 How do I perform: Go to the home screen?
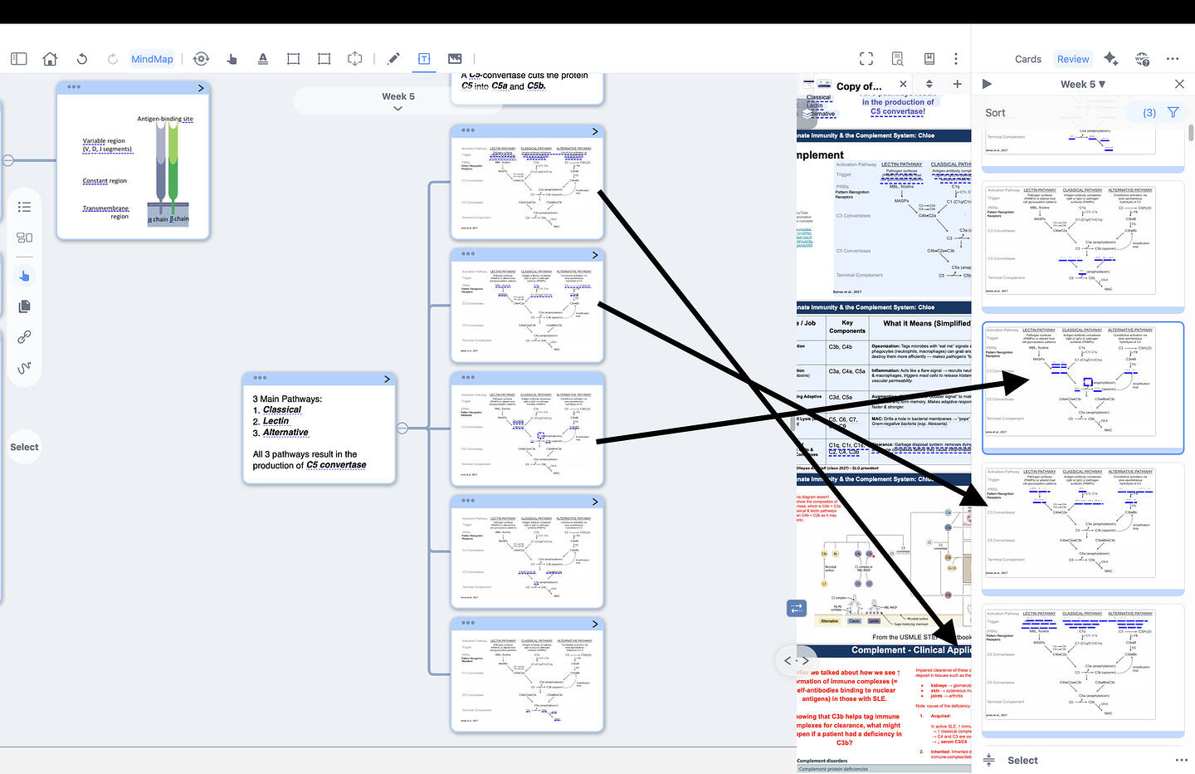(50, 59)
